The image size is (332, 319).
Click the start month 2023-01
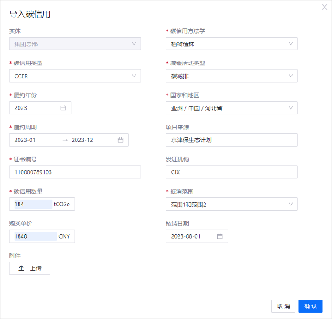(x=25, y=140)
